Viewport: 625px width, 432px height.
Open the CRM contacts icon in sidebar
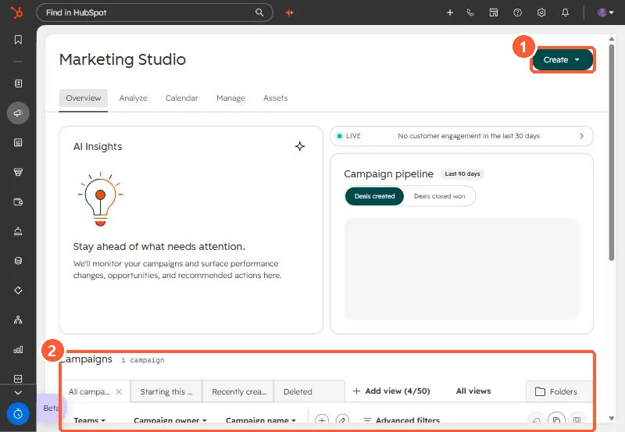(18, 84)
